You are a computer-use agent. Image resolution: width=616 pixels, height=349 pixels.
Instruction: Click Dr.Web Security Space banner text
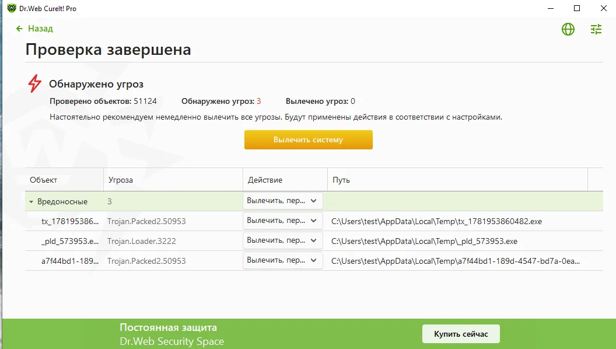click(x=171, y=341)
